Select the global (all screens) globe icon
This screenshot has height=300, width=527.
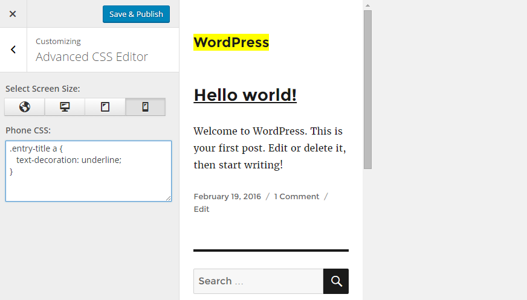coord(25,107)
